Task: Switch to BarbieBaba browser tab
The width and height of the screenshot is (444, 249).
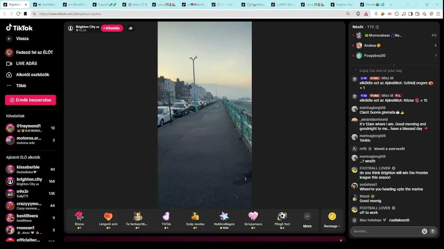Action: (x=44, y=4)
